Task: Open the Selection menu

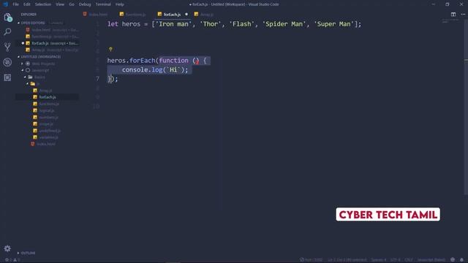Action: coord(43,4)
